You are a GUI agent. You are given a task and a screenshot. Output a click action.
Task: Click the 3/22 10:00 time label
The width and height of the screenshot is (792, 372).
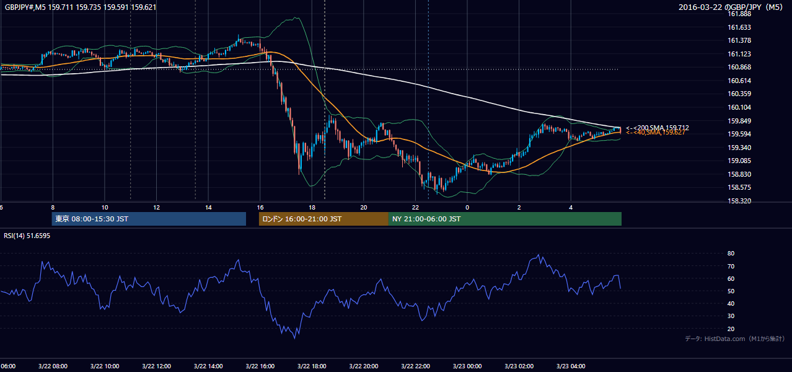pos(104,366)
